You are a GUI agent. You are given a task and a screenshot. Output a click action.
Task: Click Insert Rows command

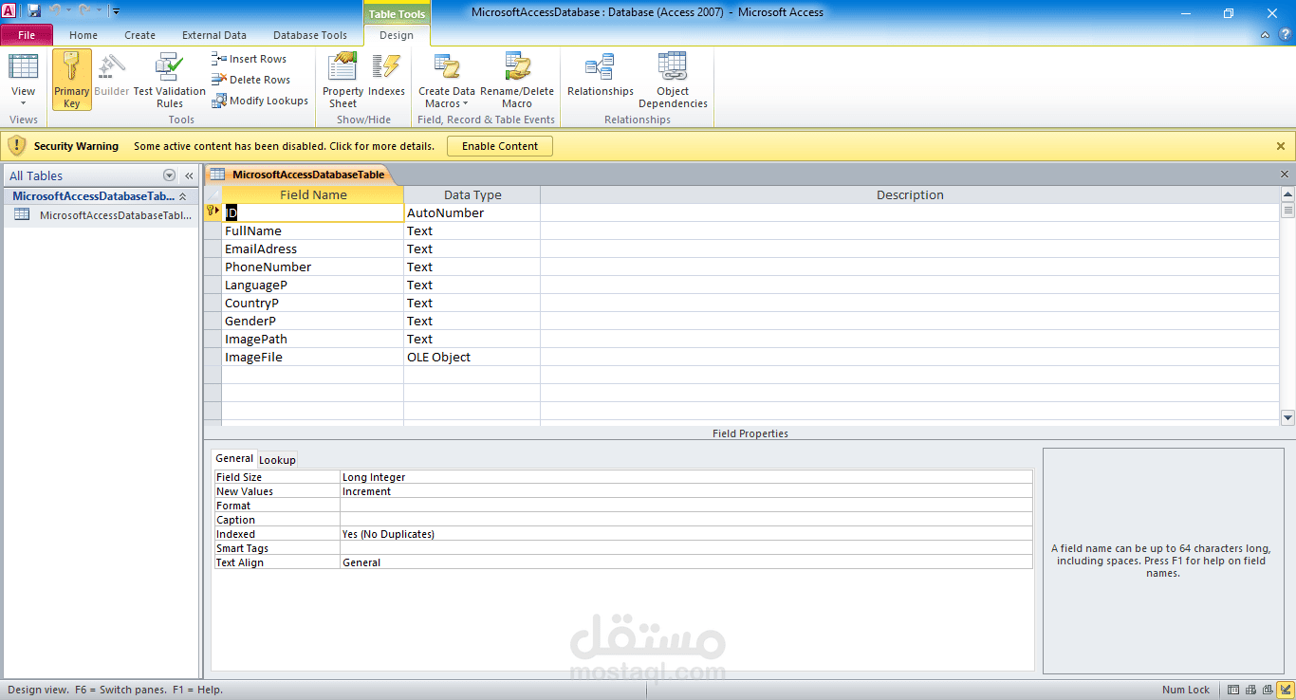pos(250,59)
